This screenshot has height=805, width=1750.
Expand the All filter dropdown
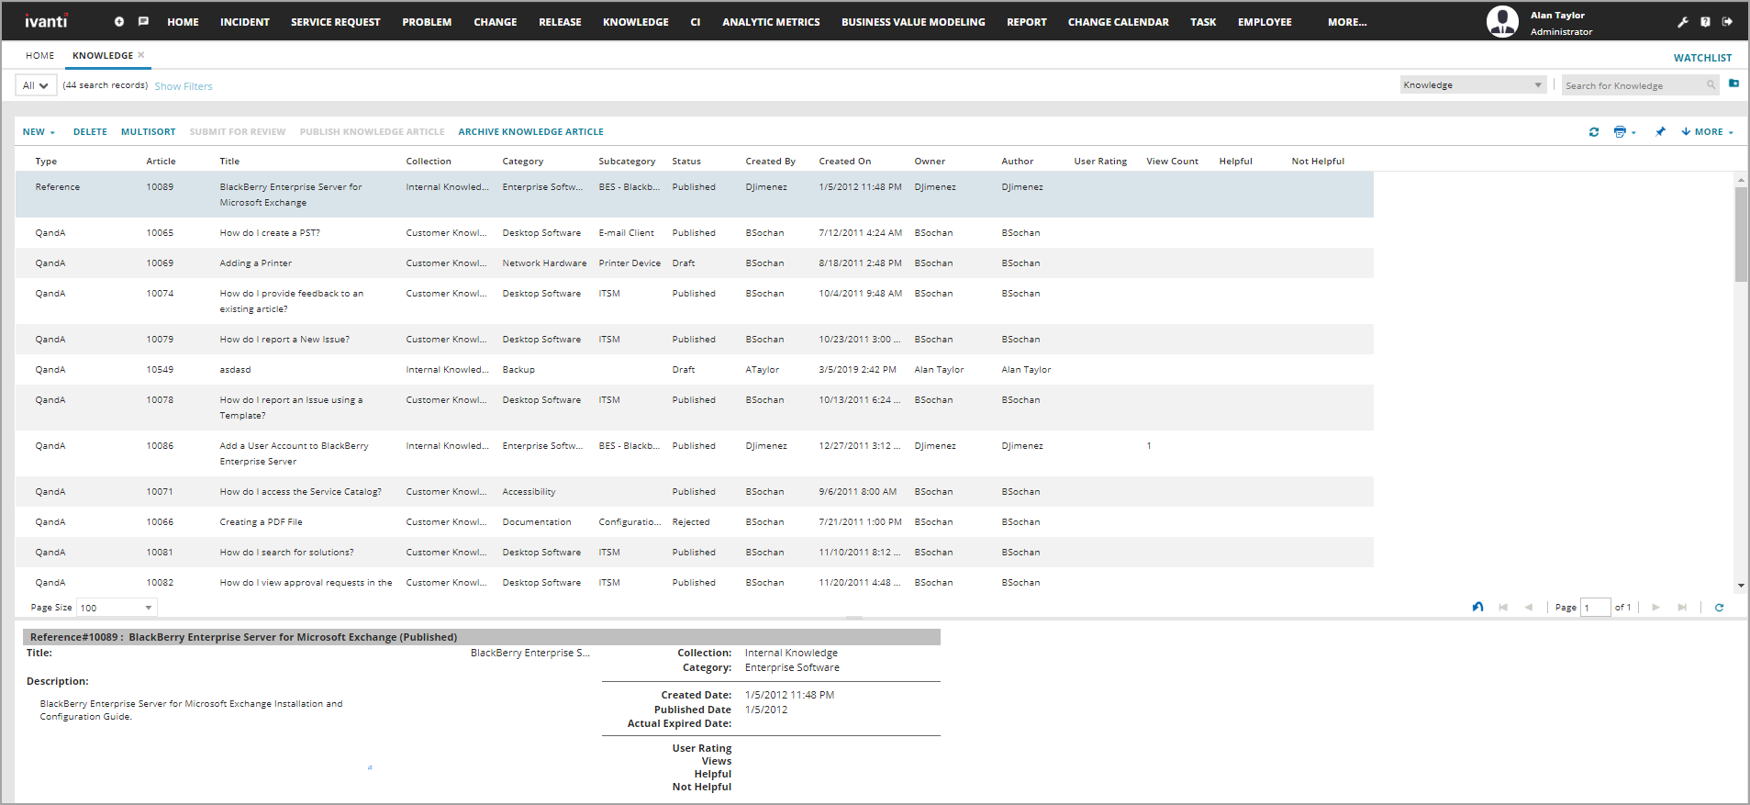[x=36, y=85]
